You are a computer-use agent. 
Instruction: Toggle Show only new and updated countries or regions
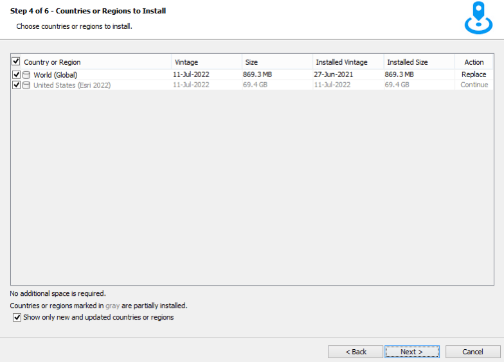pos(17,317)
